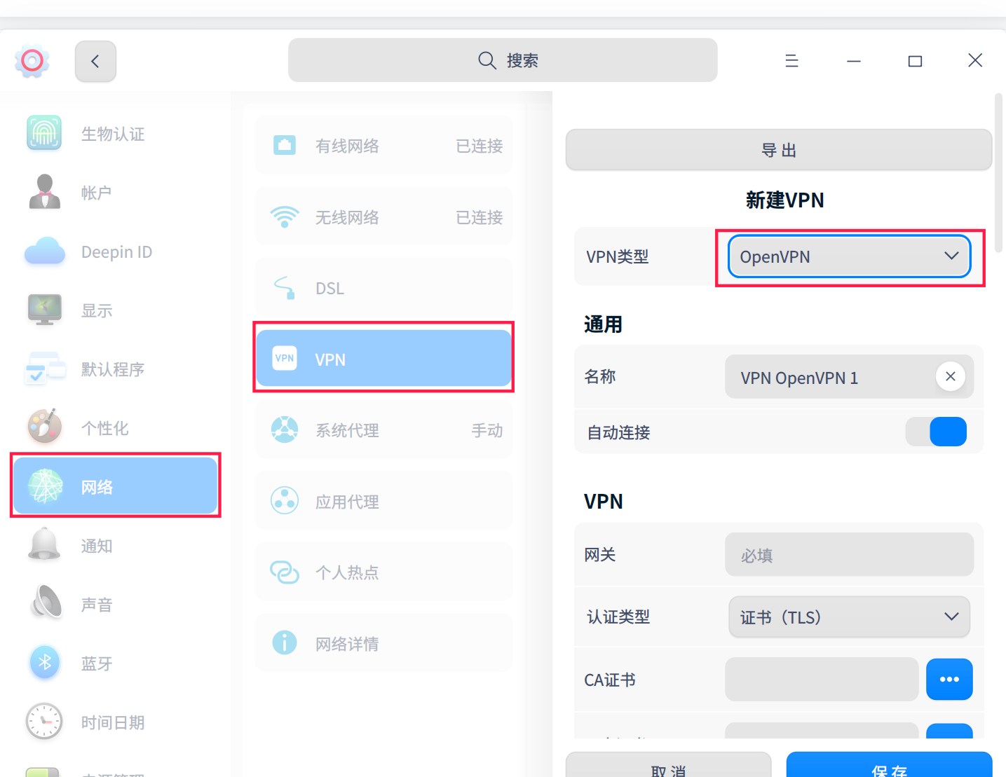Open 系统代理 page

[x=384, y=429]
